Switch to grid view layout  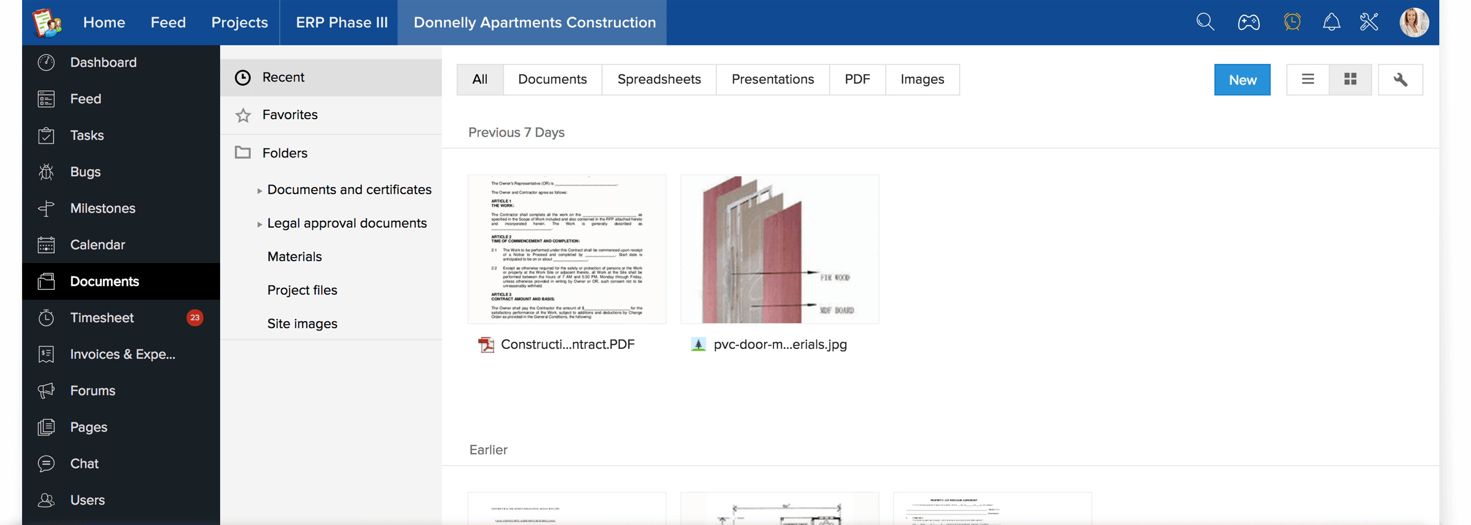click(1350, 80)
